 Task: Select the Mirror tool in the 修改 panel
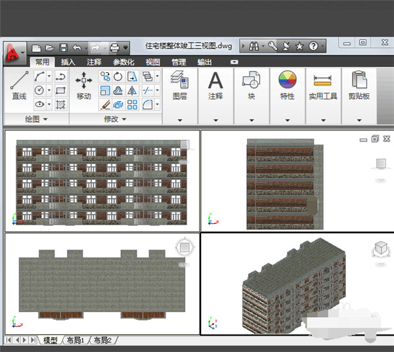(133, 91)
